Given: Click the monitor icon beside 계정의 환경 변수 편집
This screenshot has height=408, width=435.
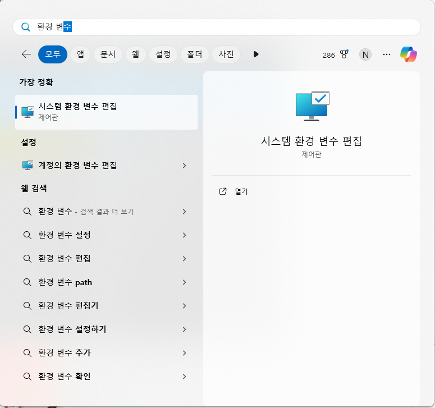Looking at the screenshot, I should pyautogui.click(x=28, y=166).
